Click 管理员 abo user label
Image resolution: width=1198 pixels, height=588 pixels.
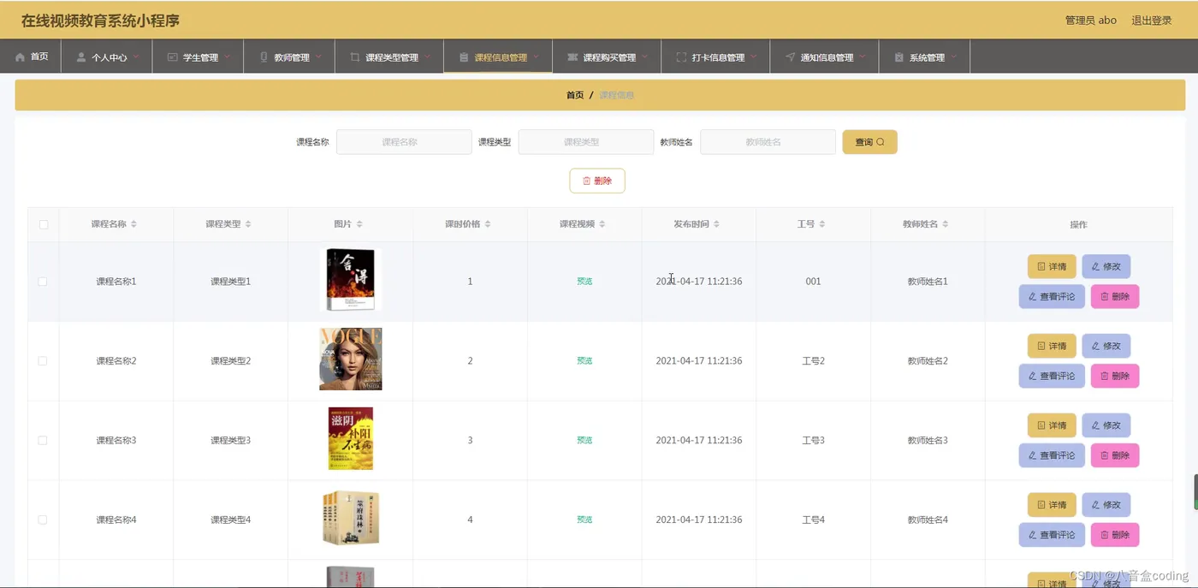(x=1090, y=21)
